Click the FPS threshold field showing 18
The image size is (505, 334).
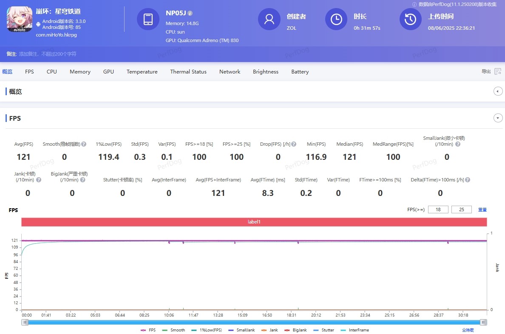438,209
